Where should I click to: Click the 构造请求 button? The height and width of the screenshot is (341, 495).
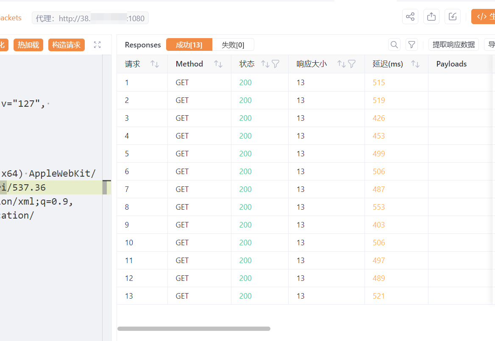(67, 45)
